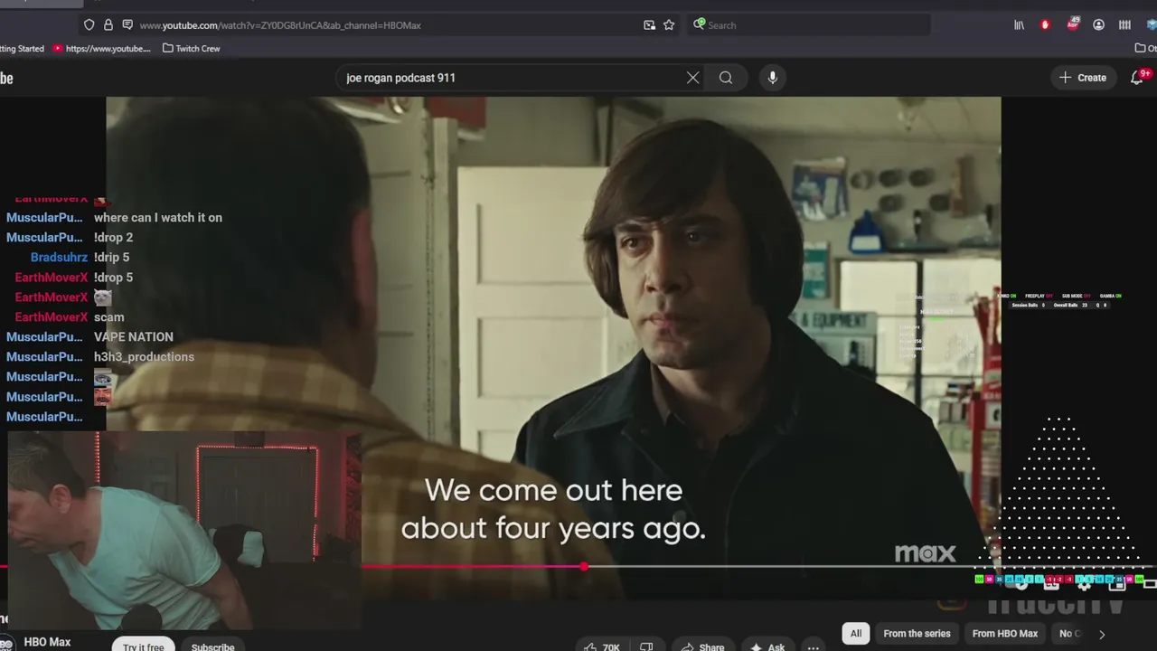The width and height of the screenshot is (1157, 651).
Task: Open the more actions three-dot menu
Action: [813, 646]
